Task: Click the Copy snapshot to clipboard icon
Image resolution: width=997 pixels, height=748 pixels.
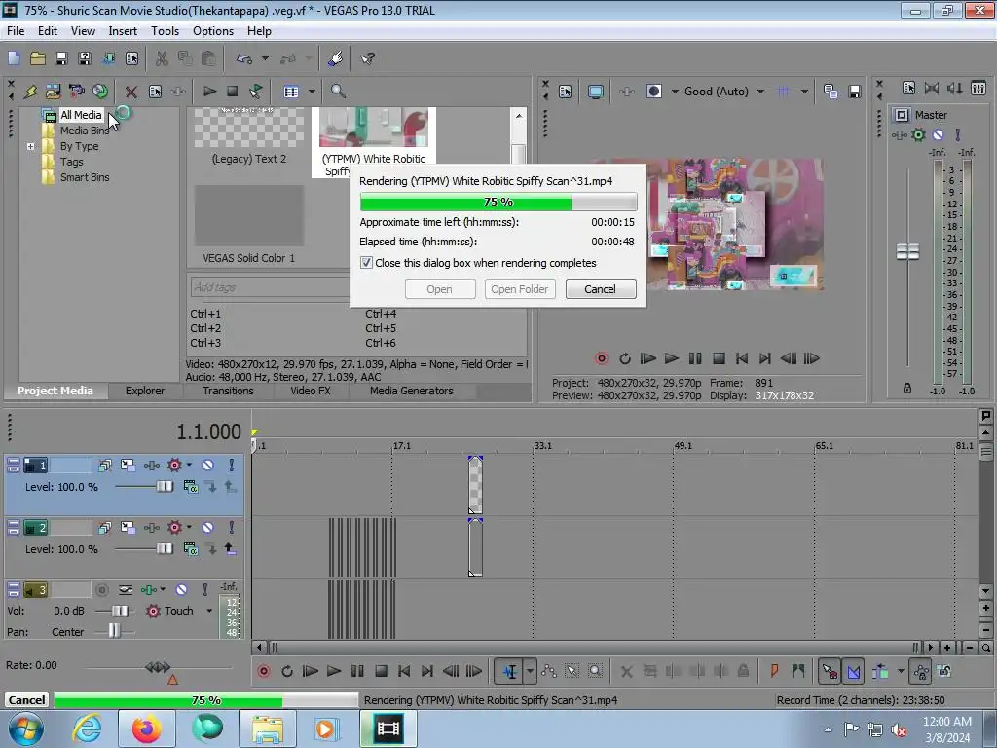Action: click(830, 92)
